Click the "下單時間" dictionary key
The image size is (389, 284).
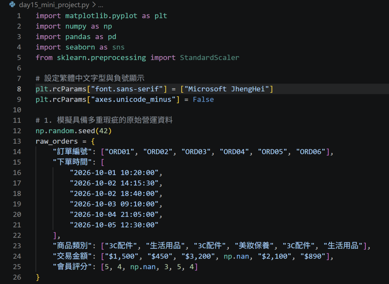tap(73, 162)
